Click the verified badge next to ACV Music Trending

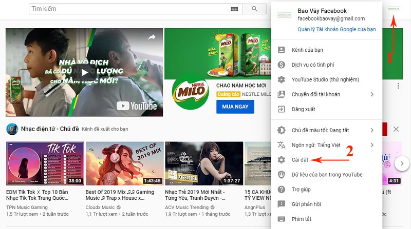212,207
